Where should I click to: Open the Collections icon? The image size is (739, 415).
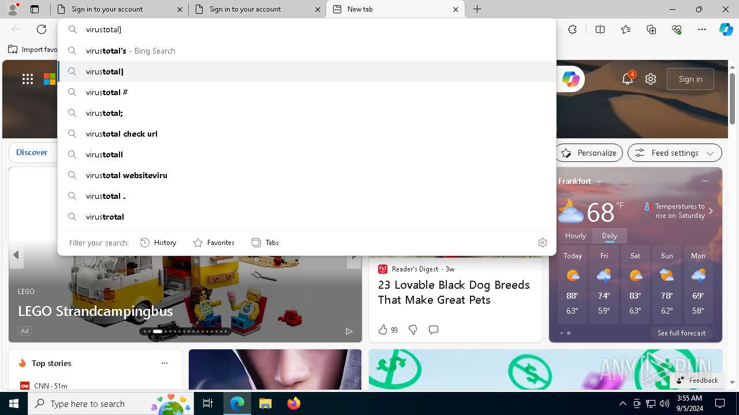pos(651,29)
